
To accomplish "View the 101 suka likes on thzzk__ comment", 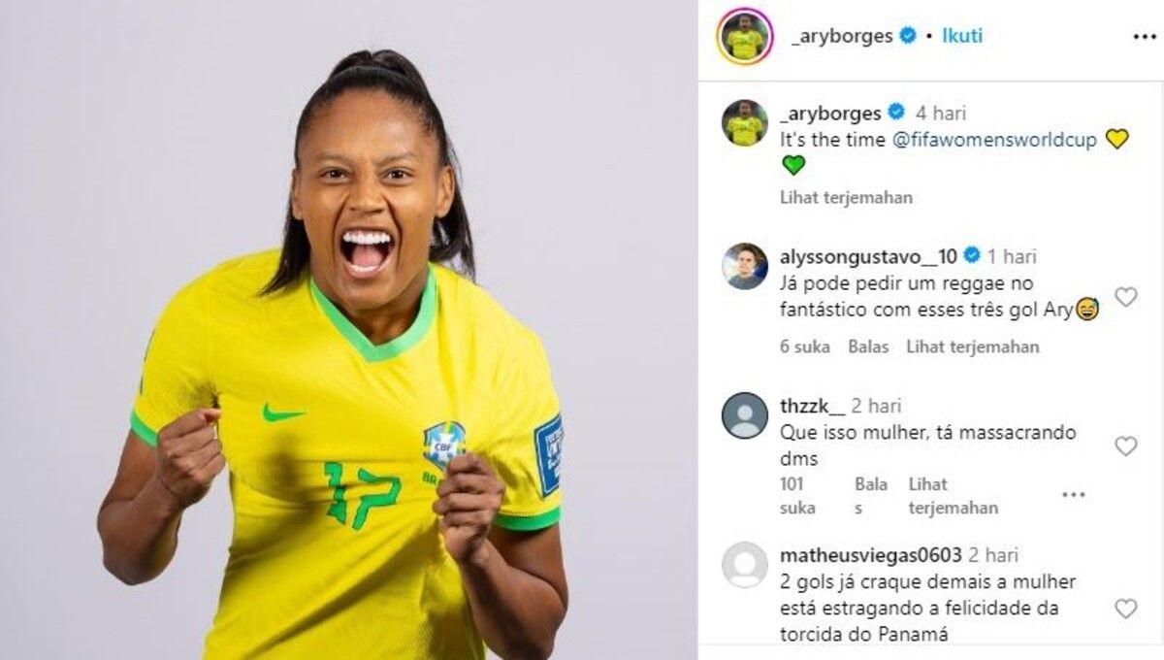I will [798, 496].
